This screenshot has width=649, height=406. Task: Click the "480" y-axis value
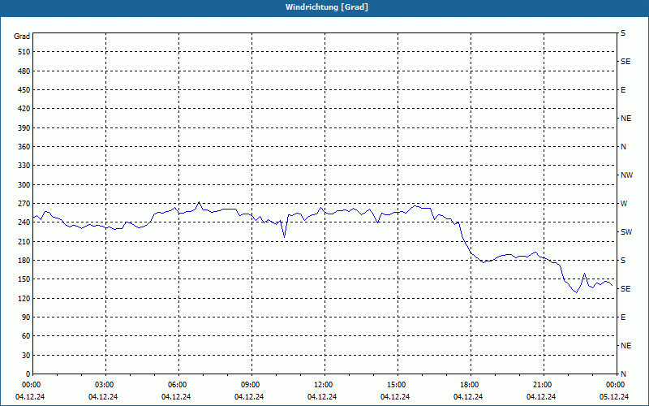coord(24,71)
